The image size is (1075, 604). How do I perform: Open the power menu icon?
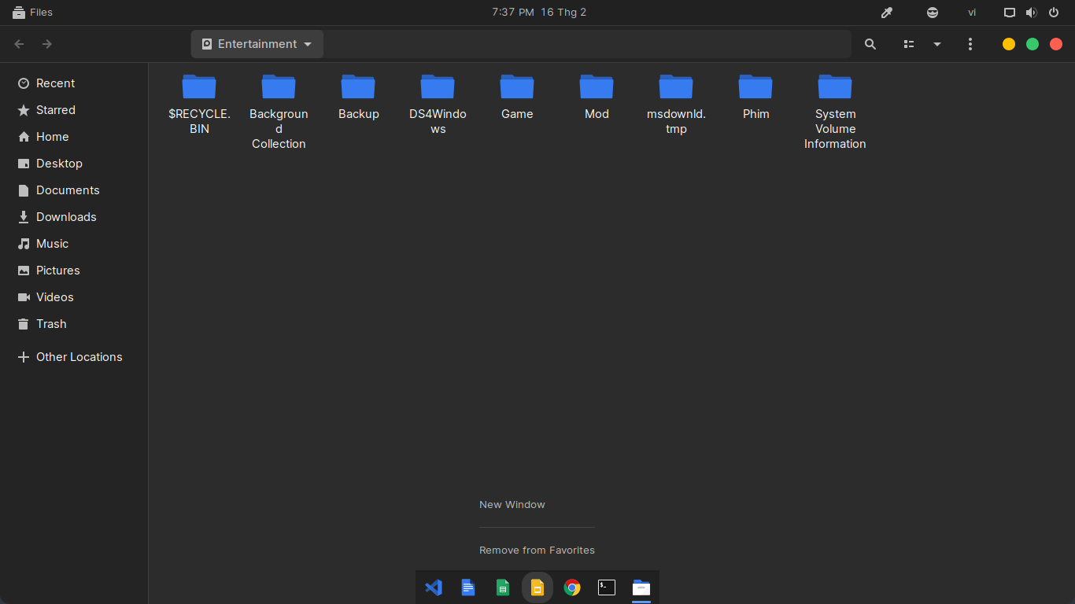[1054, 13]
